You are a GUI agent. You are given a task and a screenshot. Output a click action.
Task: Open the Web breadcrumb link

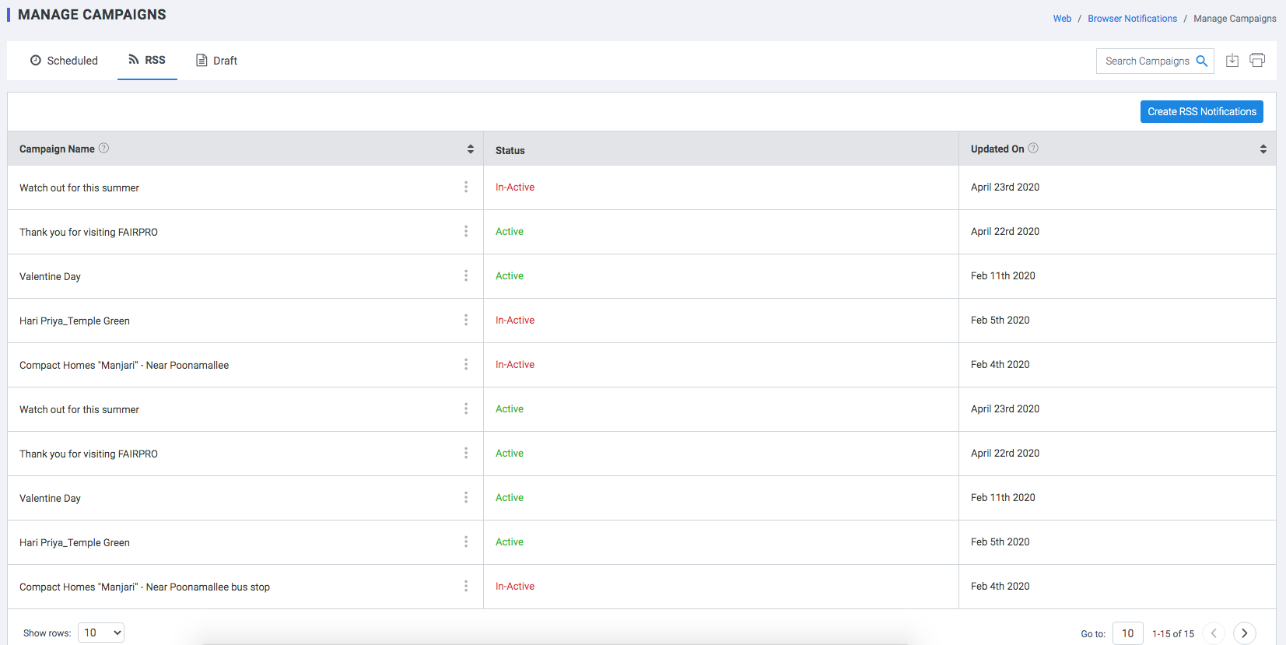pyautogui.click(x=1062, y=19)
